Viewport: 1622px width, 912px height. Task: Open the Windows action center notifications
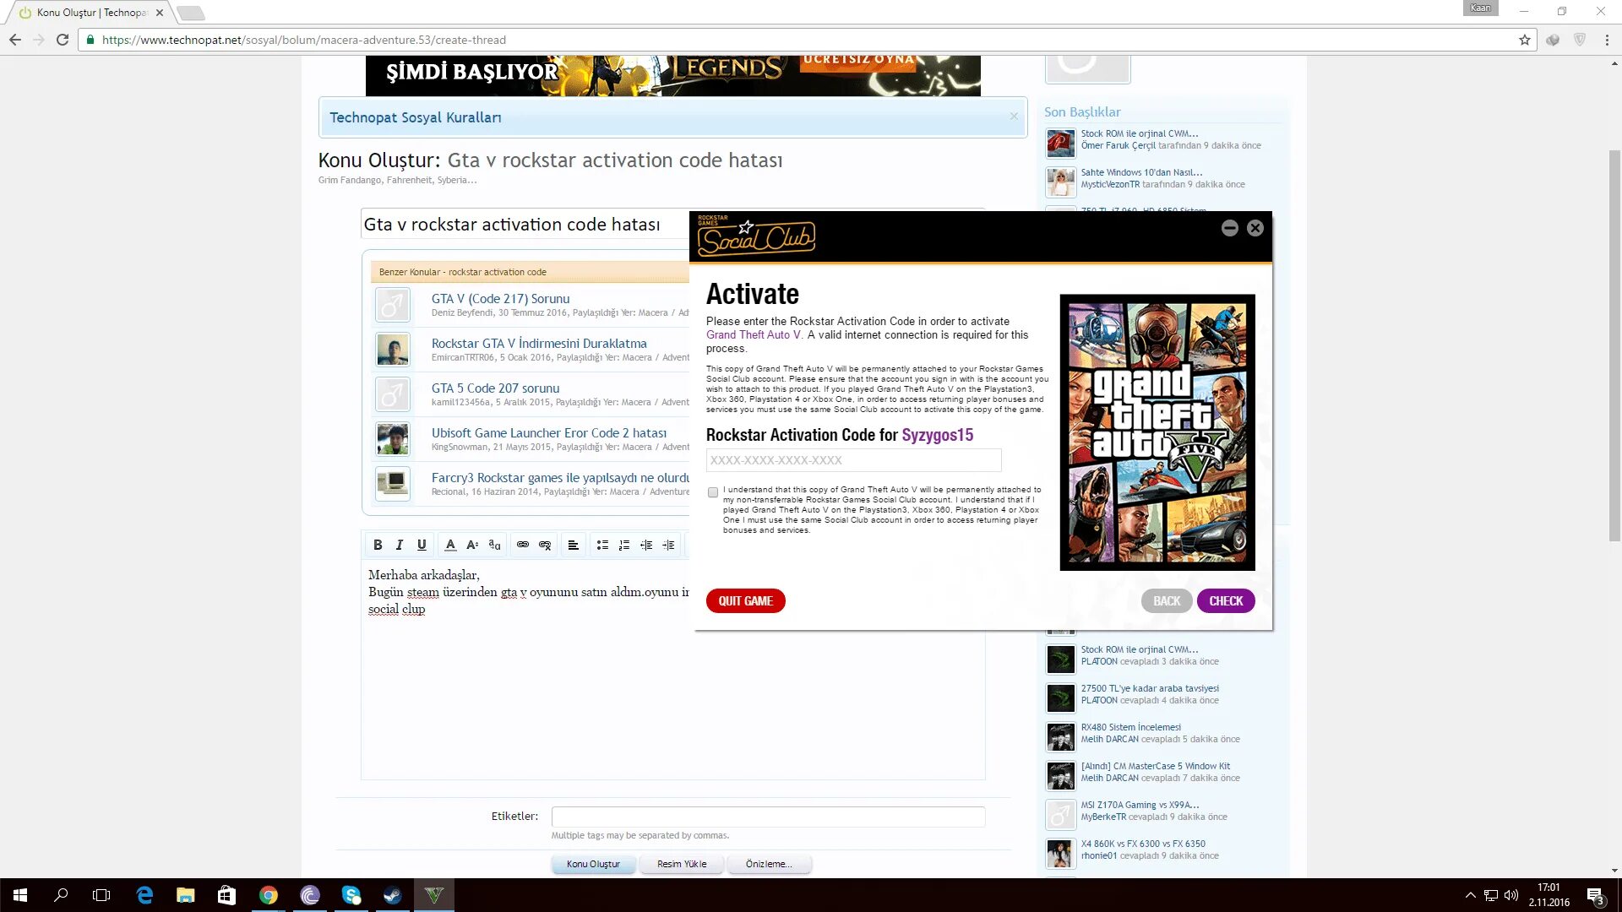click(1595, 895)
